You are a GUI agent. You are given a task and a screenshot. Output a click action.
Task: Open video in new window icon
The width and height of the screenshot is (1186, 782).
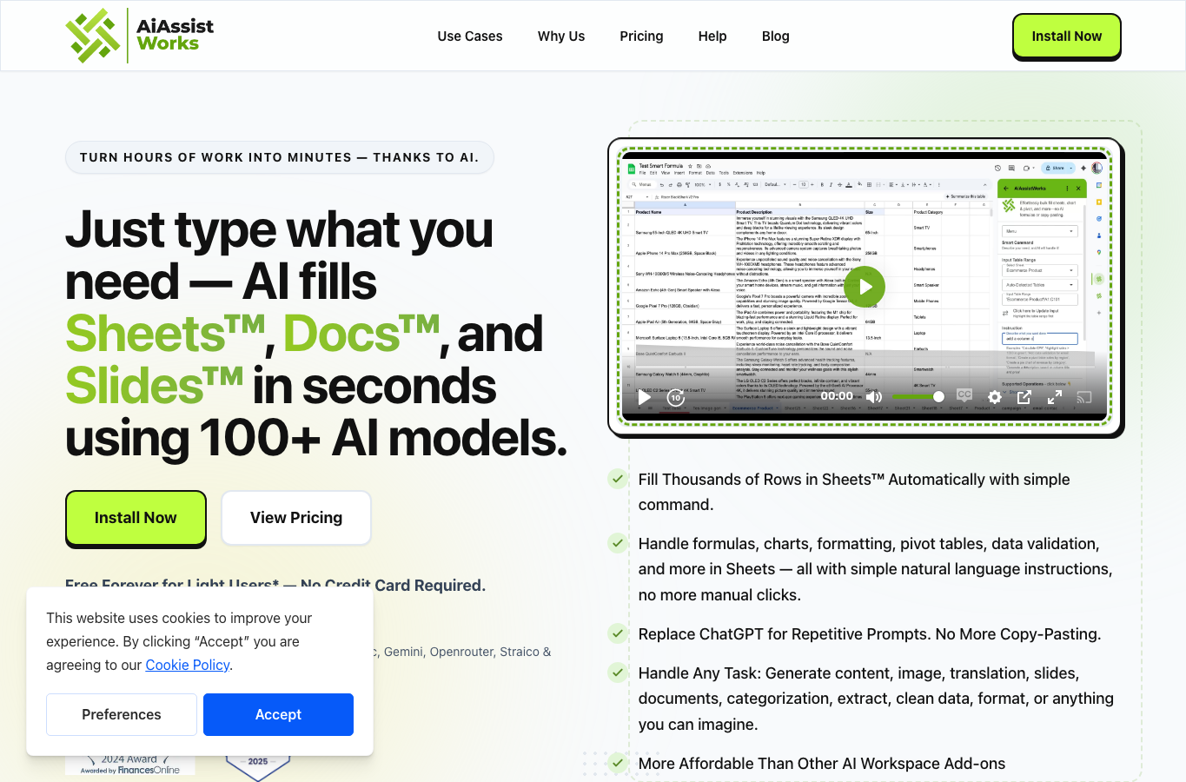click(x=1024, y=397)
